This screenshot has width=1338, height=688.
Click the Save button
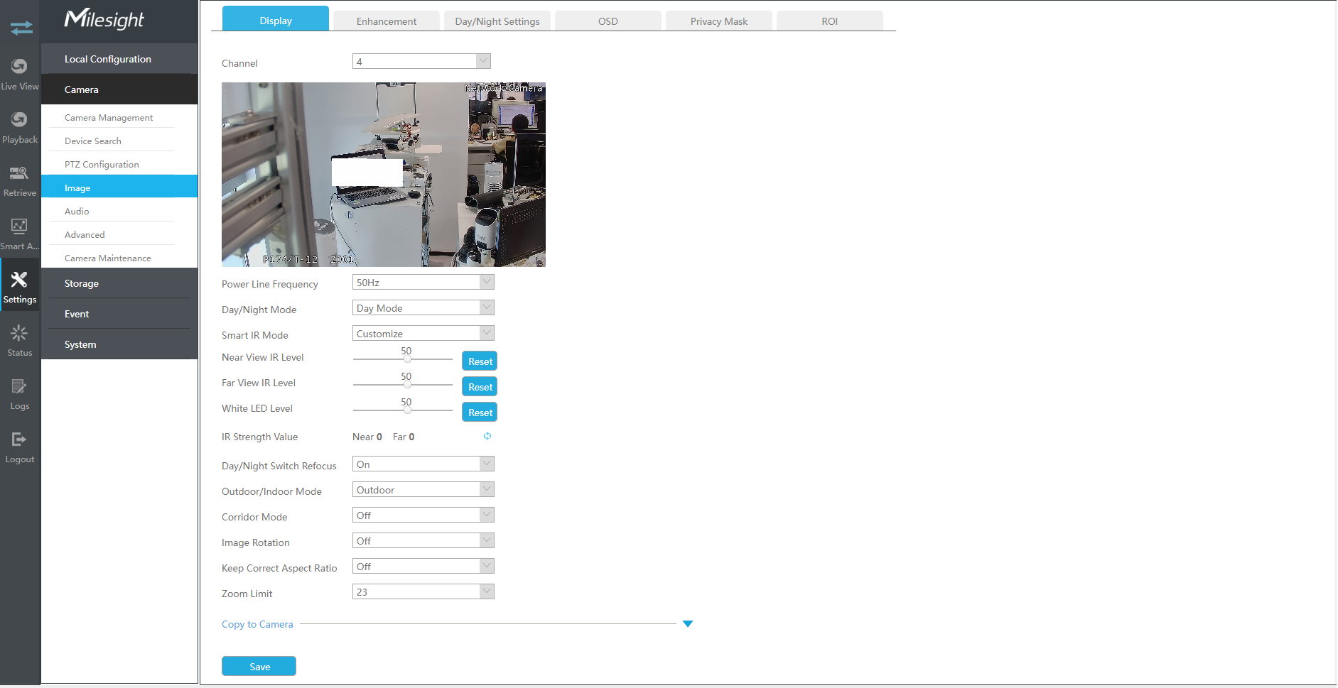[x=259, y=667]
